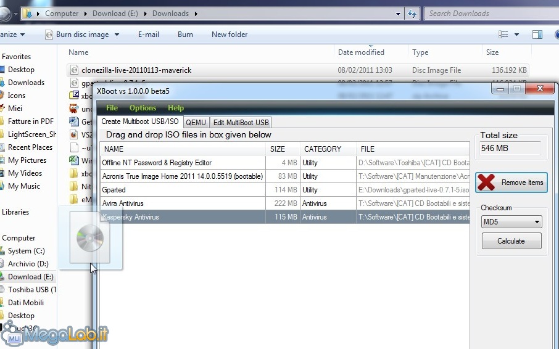Expand the arrow after Computer breadcrumb

click(86, 14)
